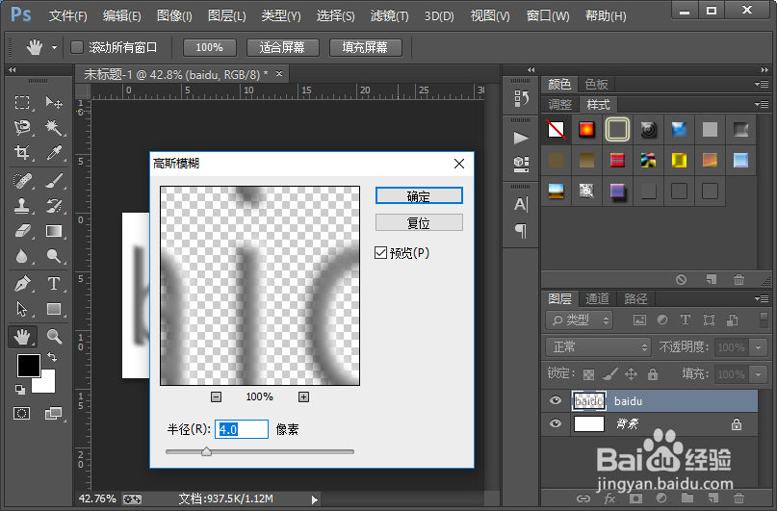Reset default foreground and background colors

[x=20, y=390]
